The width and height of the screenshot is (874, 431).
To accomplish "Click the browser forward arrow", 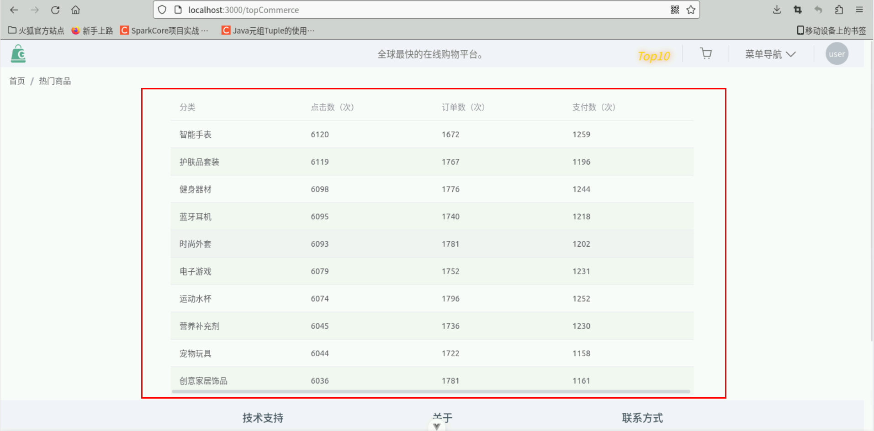I will click(35, 10).
